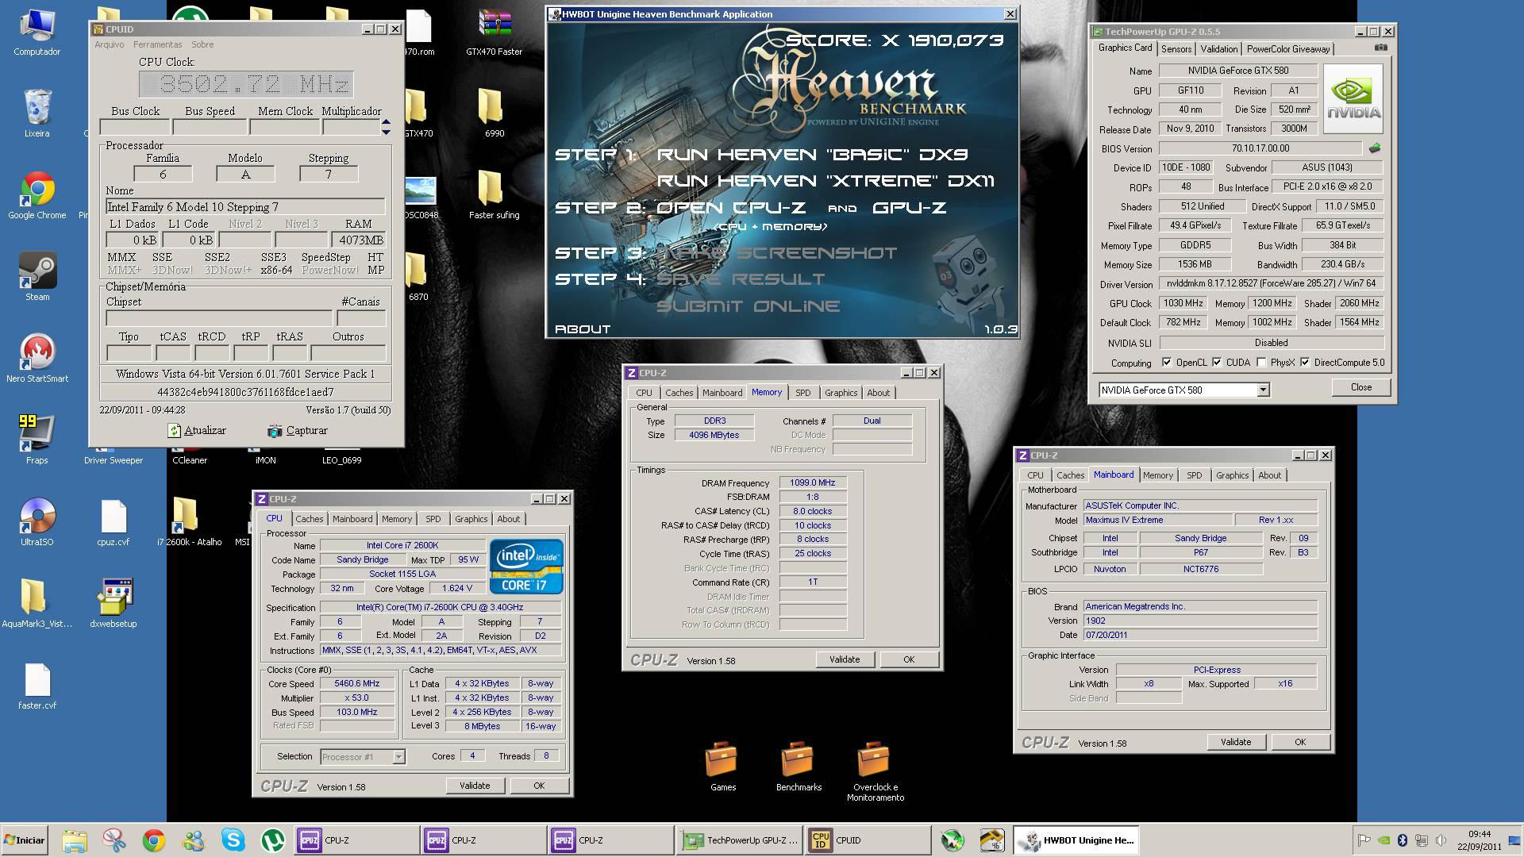Click taskbar clock showing 09:44

[x=1479, y=840]
